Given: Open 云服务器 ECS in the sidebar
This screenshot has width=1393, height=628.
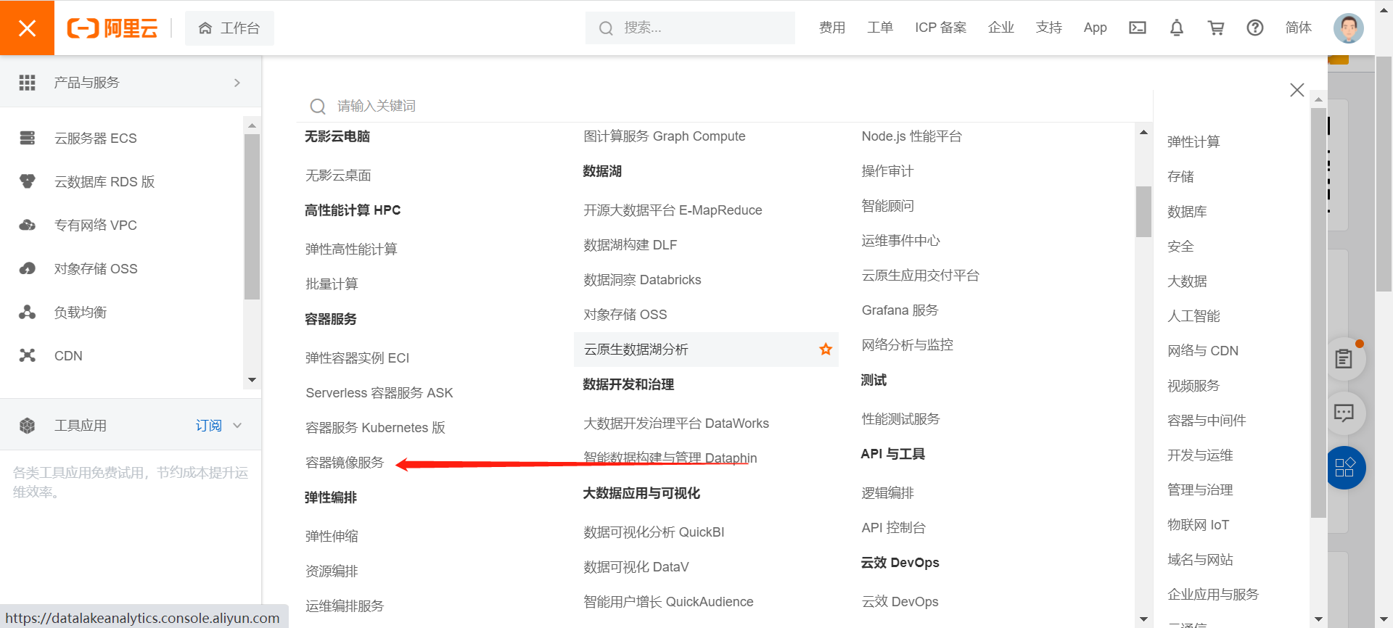Looking at the screenshot, I should tap(95, 138).
